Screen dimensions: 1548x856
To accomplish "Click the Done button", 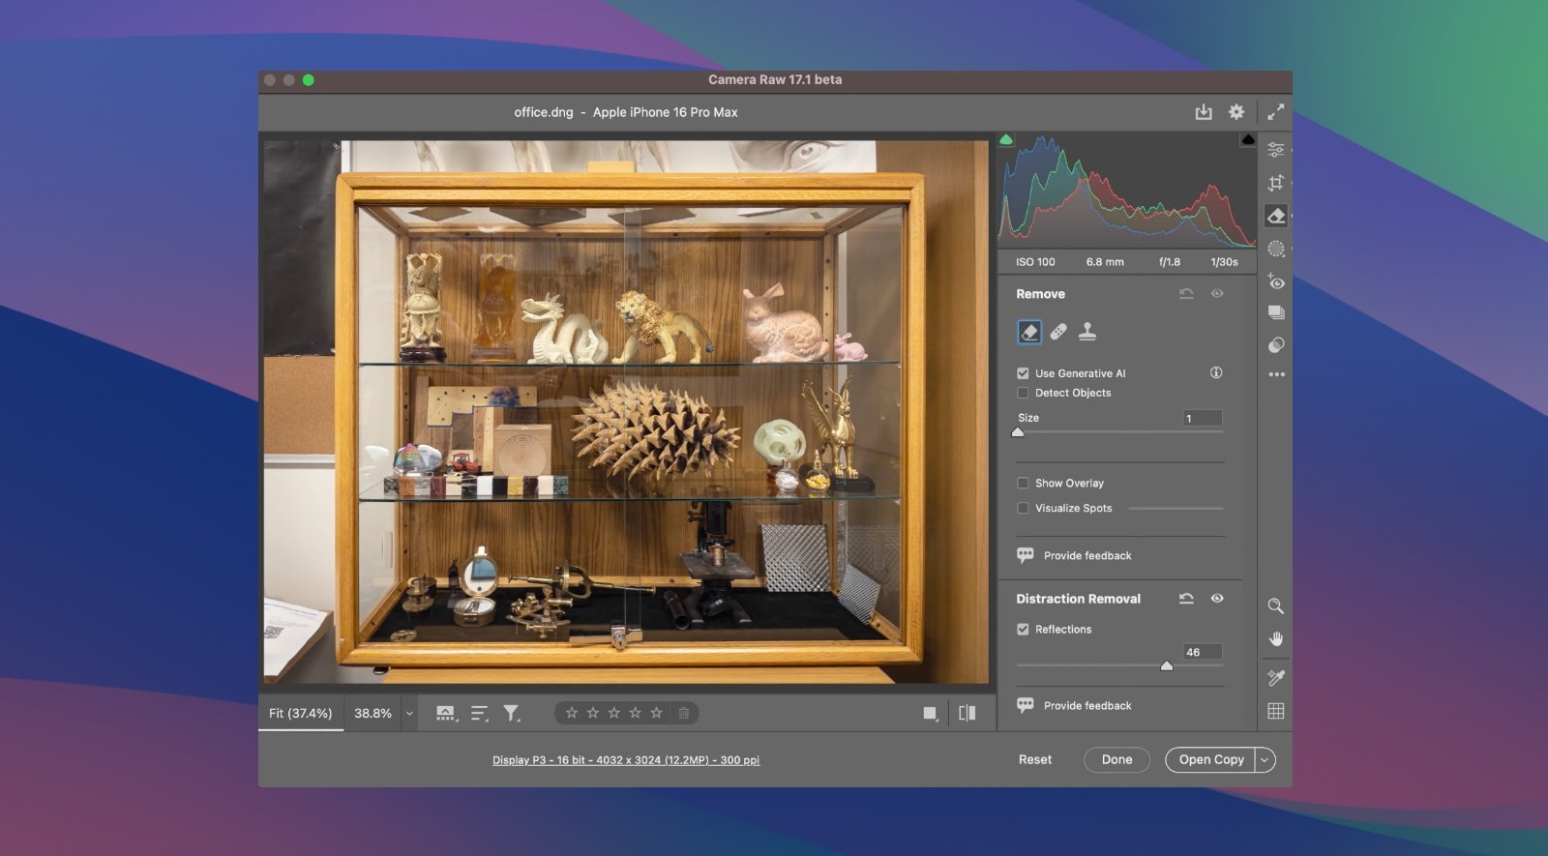I will [1116, 759].
